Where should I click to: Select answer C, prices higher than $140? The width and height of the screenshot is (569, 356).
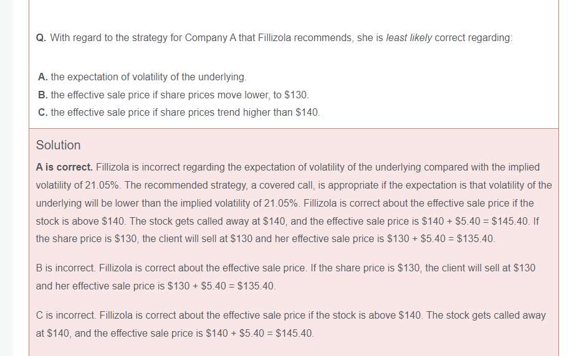pyautogui.click(x=184, y=113)
